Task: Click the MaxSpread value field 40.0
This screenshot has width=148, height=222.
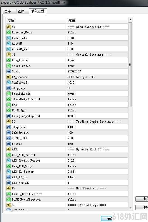Action: (97, 82)
